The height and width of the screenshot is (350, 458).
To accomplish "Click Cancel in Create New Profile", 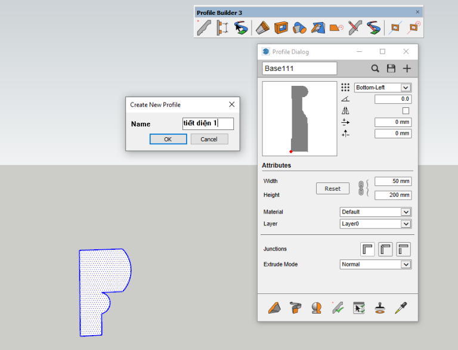I will [x=209, y=139].
